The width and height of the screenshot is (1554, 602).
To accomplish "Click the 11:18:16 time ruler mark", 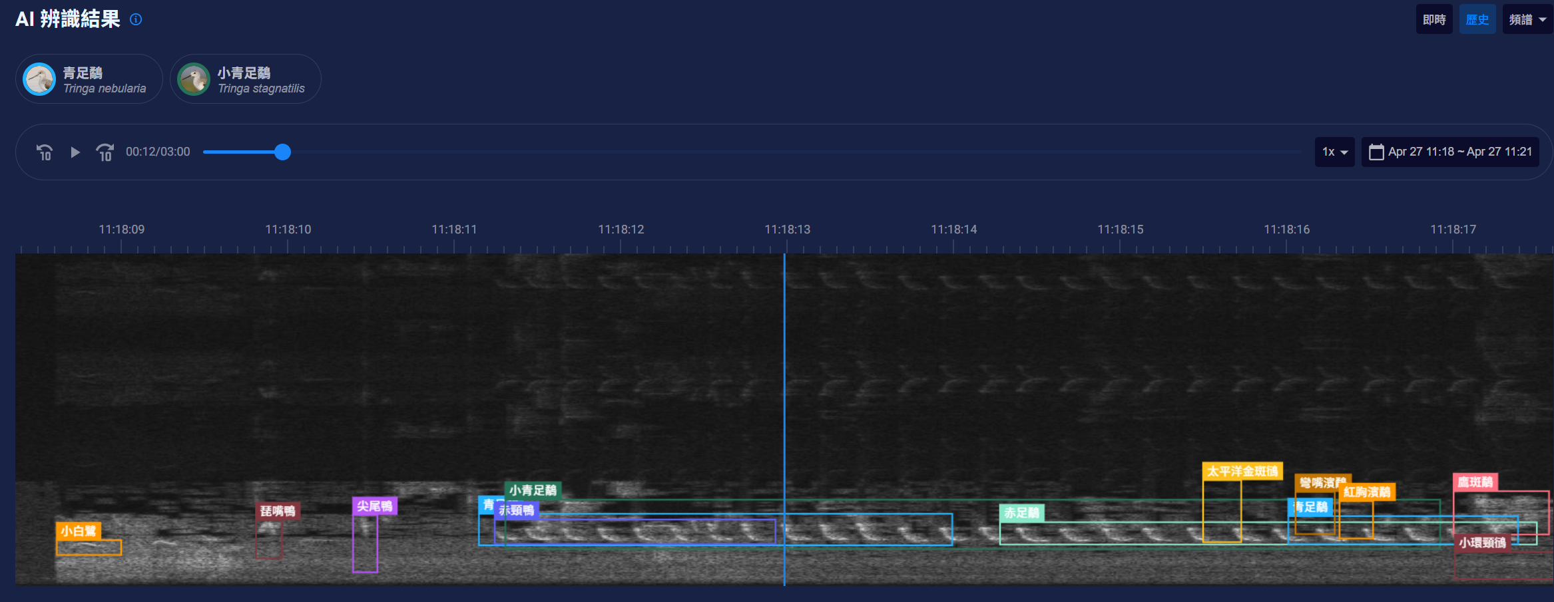I will point(1286,229).
